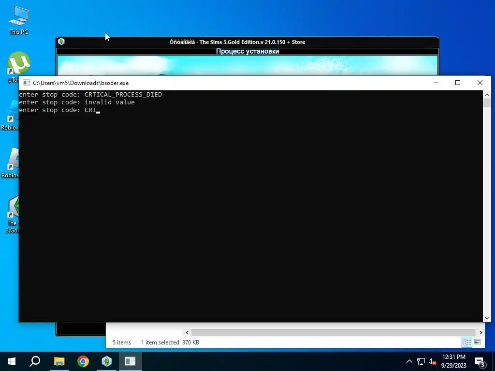Viewport: 495px width, 371px height.
Task: Click Explorer horizontal scrollbar right arrow
Action: pos(480,332)
